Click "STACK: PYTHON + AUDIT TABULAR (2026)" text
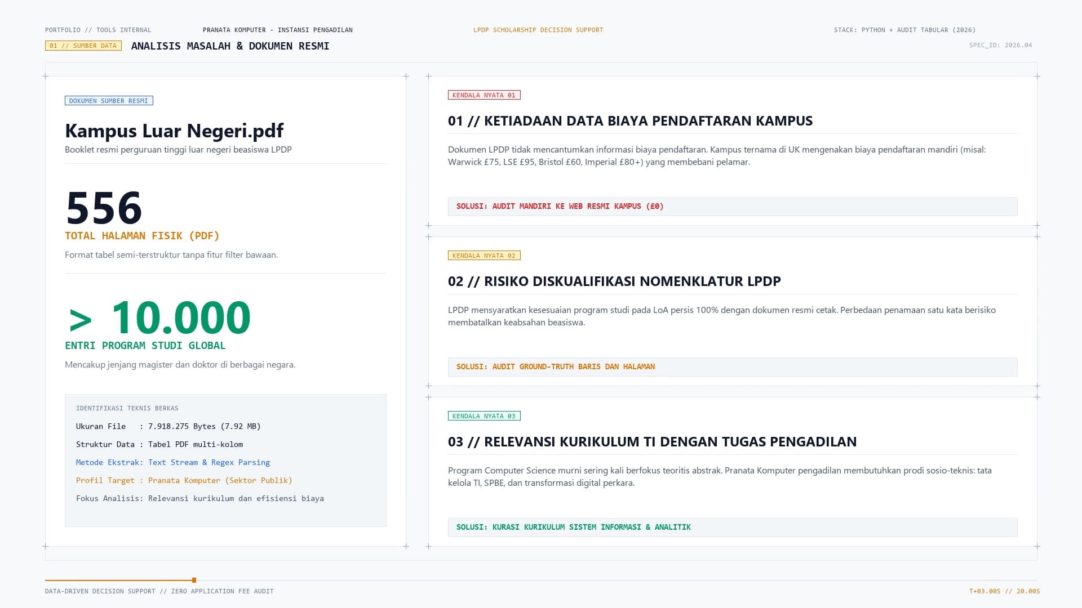The image size is (1082, 608). pyautogui.click(x=904, y=30)
